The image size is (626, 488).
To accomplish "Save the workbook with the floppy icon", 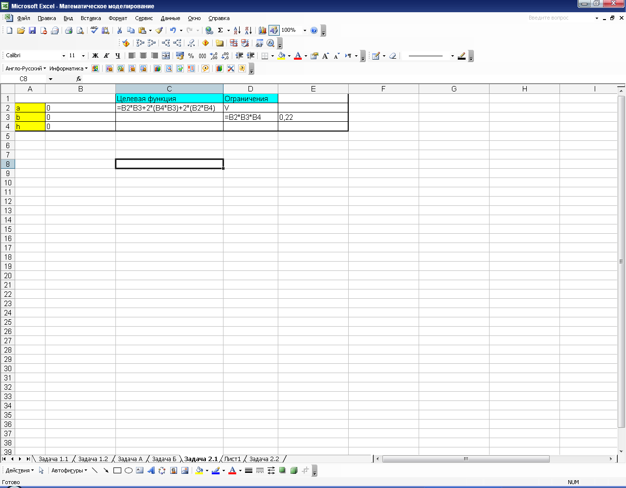I will pyautogui.click(x=32, y=30).
